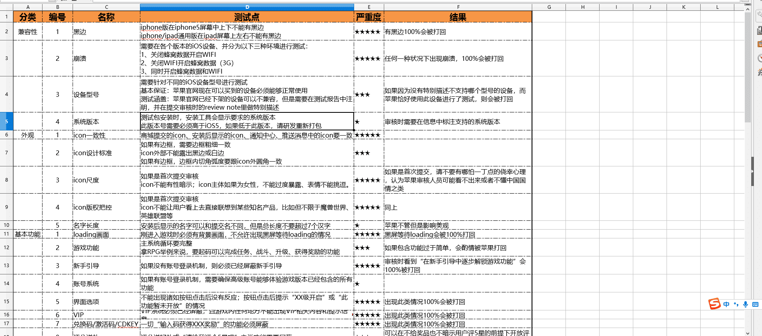
Task: Select result cell '有黑边100%会被打回'
Action: pos(458,32)
